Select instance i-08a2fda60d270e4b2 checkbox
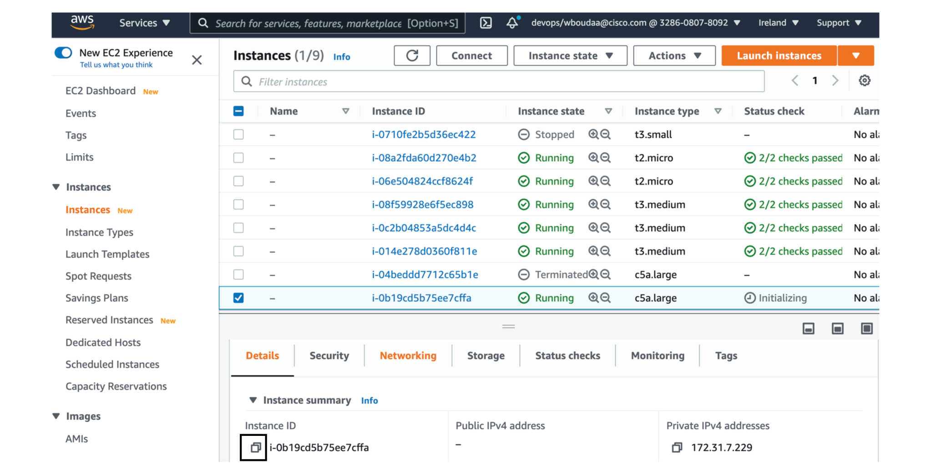931x475 pixels. tap(238, 157)
